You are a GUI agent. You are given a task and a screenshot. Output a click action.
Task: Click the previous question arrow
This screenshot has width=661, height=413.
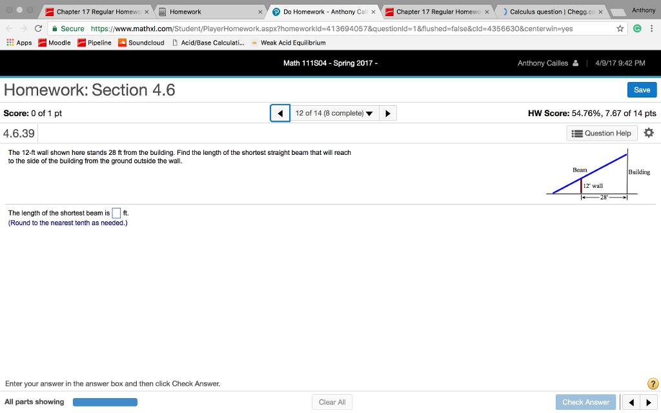pos(280,112)
